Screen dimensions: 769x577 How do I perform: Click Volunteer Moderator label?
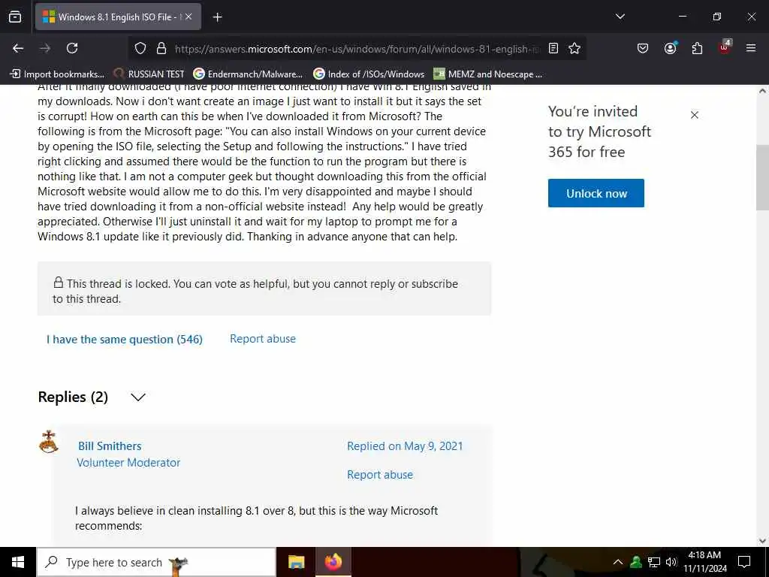pyautogui.click(x=128, y=462)
